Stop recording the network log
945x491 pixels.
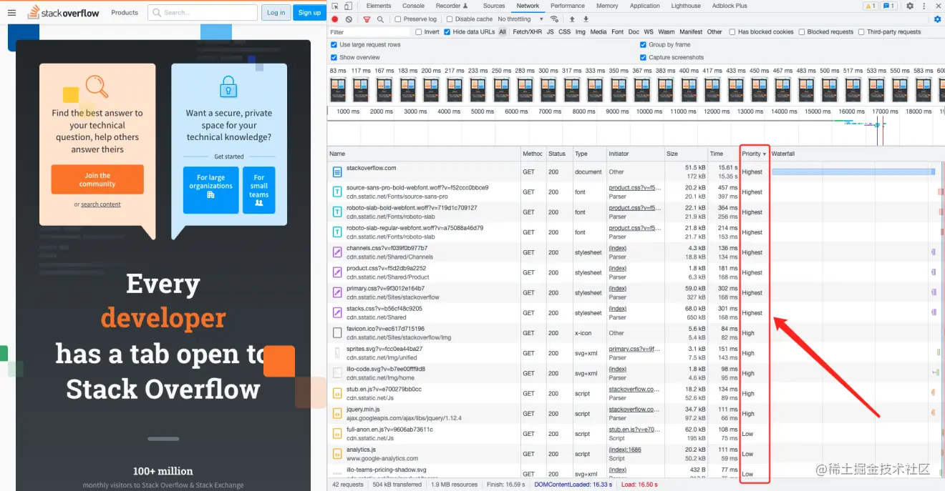335,19
